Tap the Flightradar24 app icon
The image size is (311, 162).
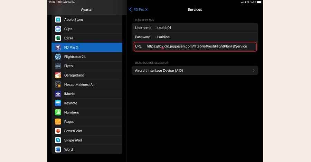(x=58, y=57)
